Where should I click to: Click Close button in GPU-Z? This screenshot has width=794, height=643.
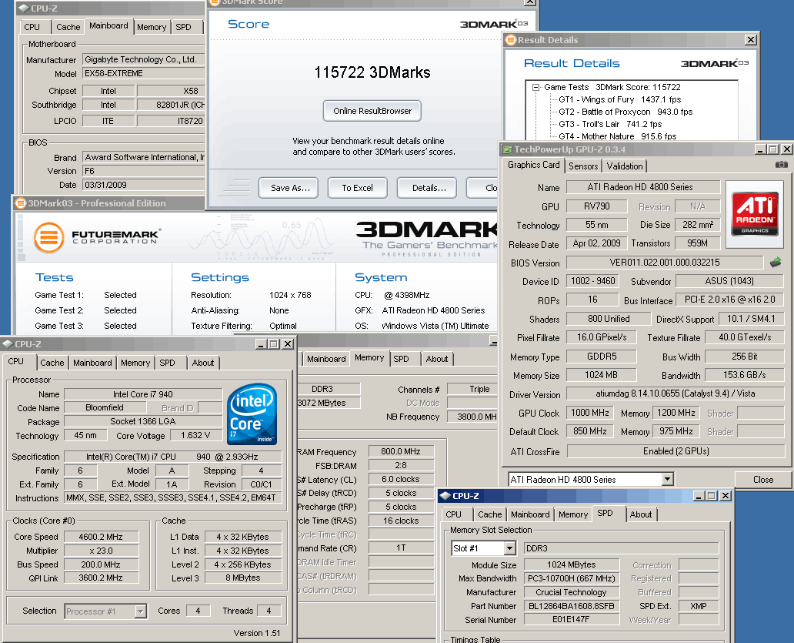(x=763, y=479)
